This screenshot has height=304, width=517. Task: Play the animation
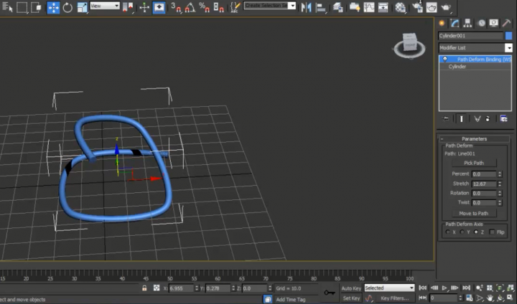coord(445,288)
